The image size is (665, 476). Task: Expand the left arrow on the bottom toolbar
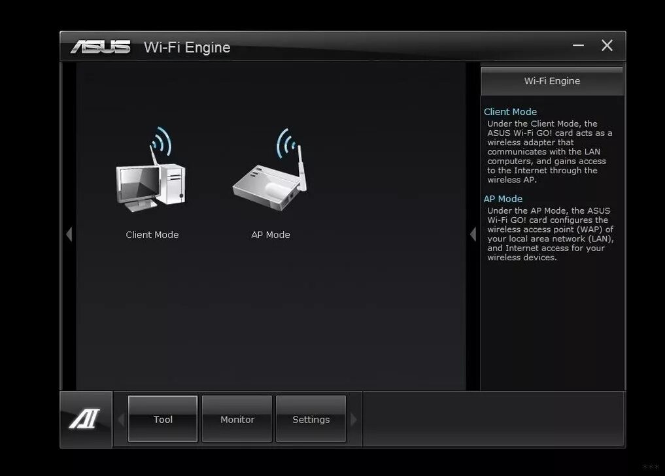[120, 419]
